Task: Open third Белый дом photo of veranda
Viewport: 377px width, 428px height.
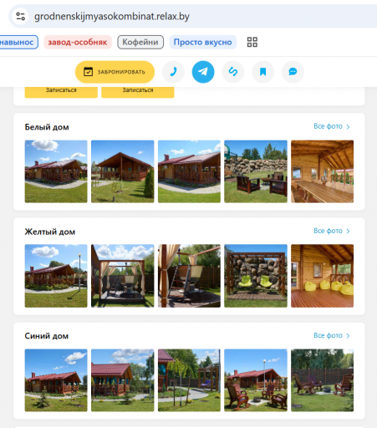Action: click(189, 171)
